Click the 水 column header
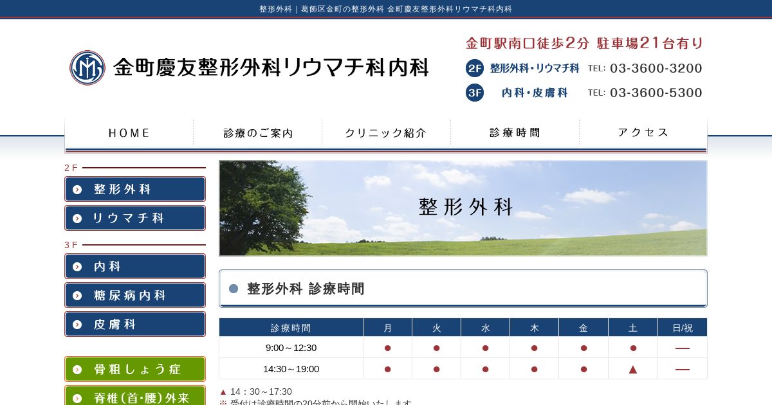Viewport: 772px width, 405px height. click(485, 328)
